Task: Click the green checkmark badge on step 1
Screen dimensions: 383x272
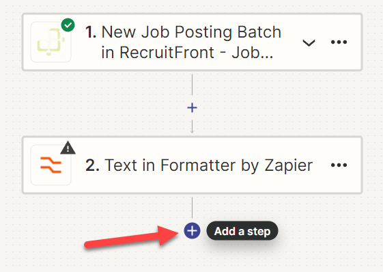Action: [68, 25]
